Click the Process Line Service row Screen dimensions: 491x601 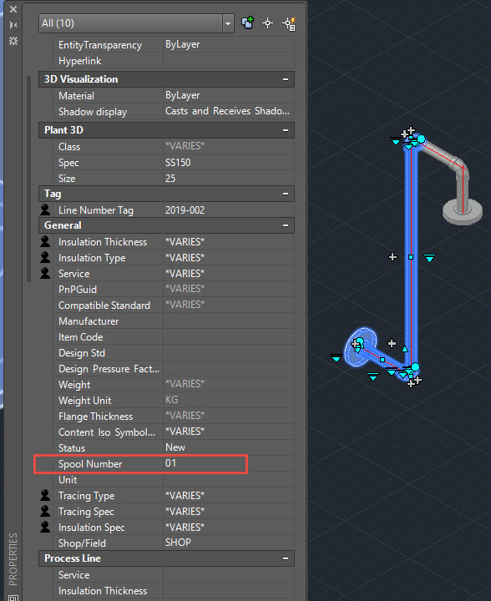coord(174,575)
